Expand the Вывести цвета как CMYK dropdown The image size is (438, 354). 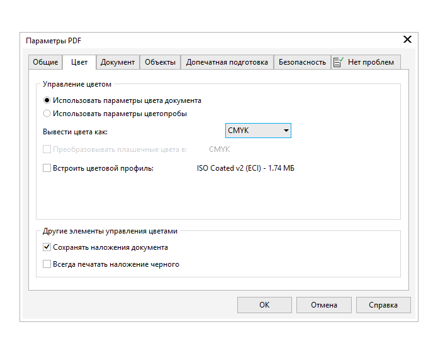[x=258, y=131]
